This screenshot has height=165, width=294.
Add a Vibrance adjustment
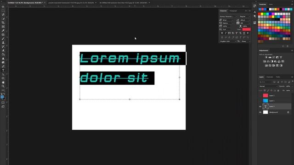tap(281, 57)
